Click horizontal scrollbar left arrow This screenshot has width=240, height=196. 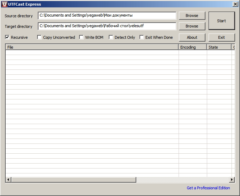(8, 180)
